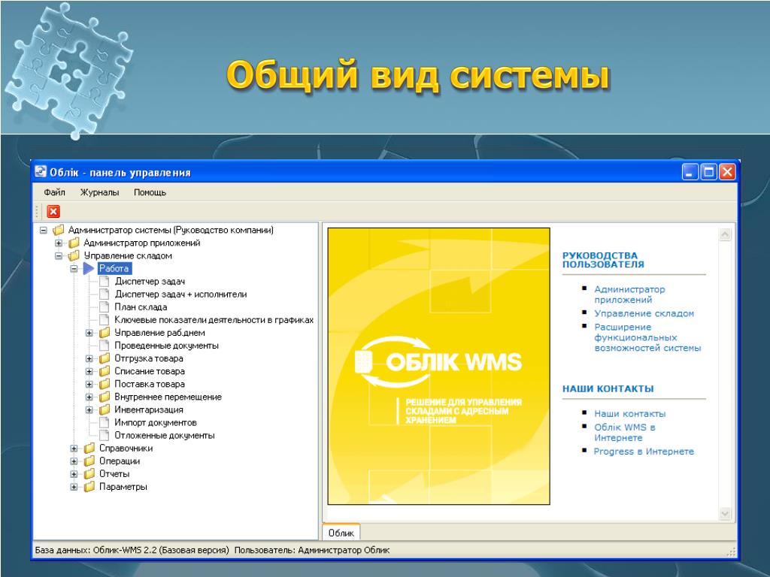Open the Журналы menu
The image size is (770, 577).
tap(100, 192)
